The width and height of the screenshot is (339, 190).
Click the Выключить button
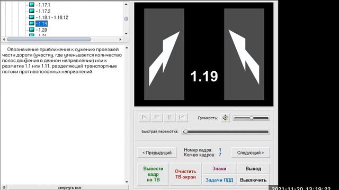pyautogui.click(x=253, y=180)
